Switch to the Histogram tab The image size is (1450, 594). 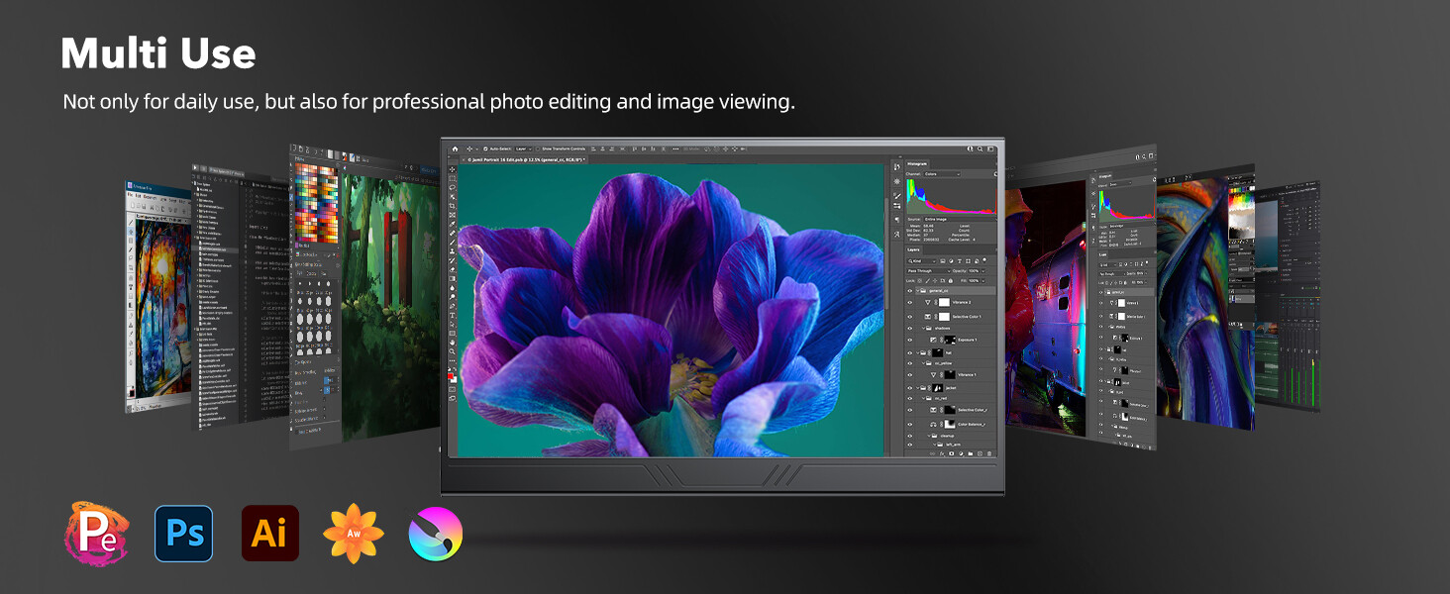coord(915,163)
